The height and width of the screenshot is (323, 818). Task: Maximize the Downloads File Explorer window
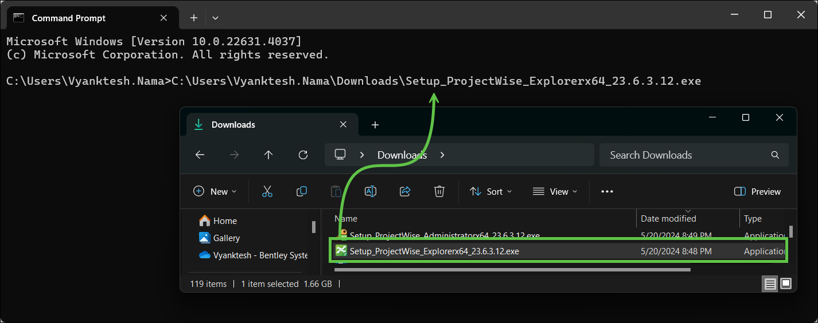[x=746, y=117]
